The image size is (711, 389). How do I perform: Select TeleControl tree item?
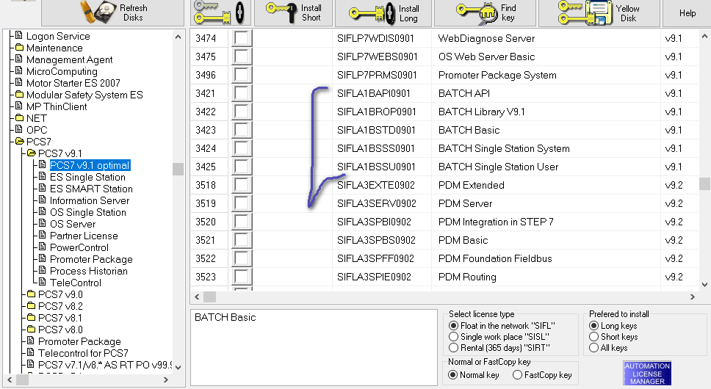pos(75,283)
